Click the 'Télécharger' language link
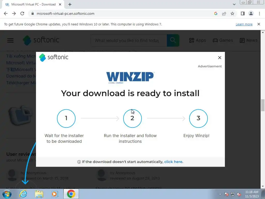This screenshot has width=265, height=199. [21, 83]
